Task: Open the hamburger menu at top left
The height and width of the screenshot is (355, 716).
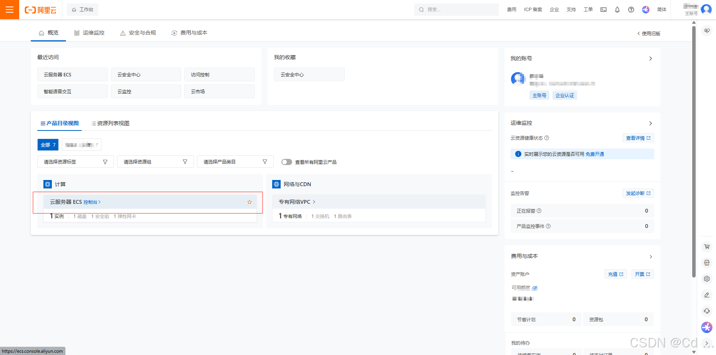Action: 10,10
